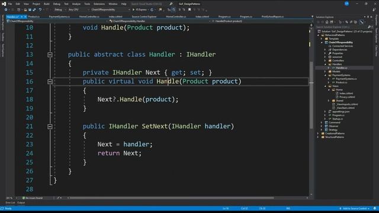Select Handler.cs in Solution Explorer

[x=341, y=68]
